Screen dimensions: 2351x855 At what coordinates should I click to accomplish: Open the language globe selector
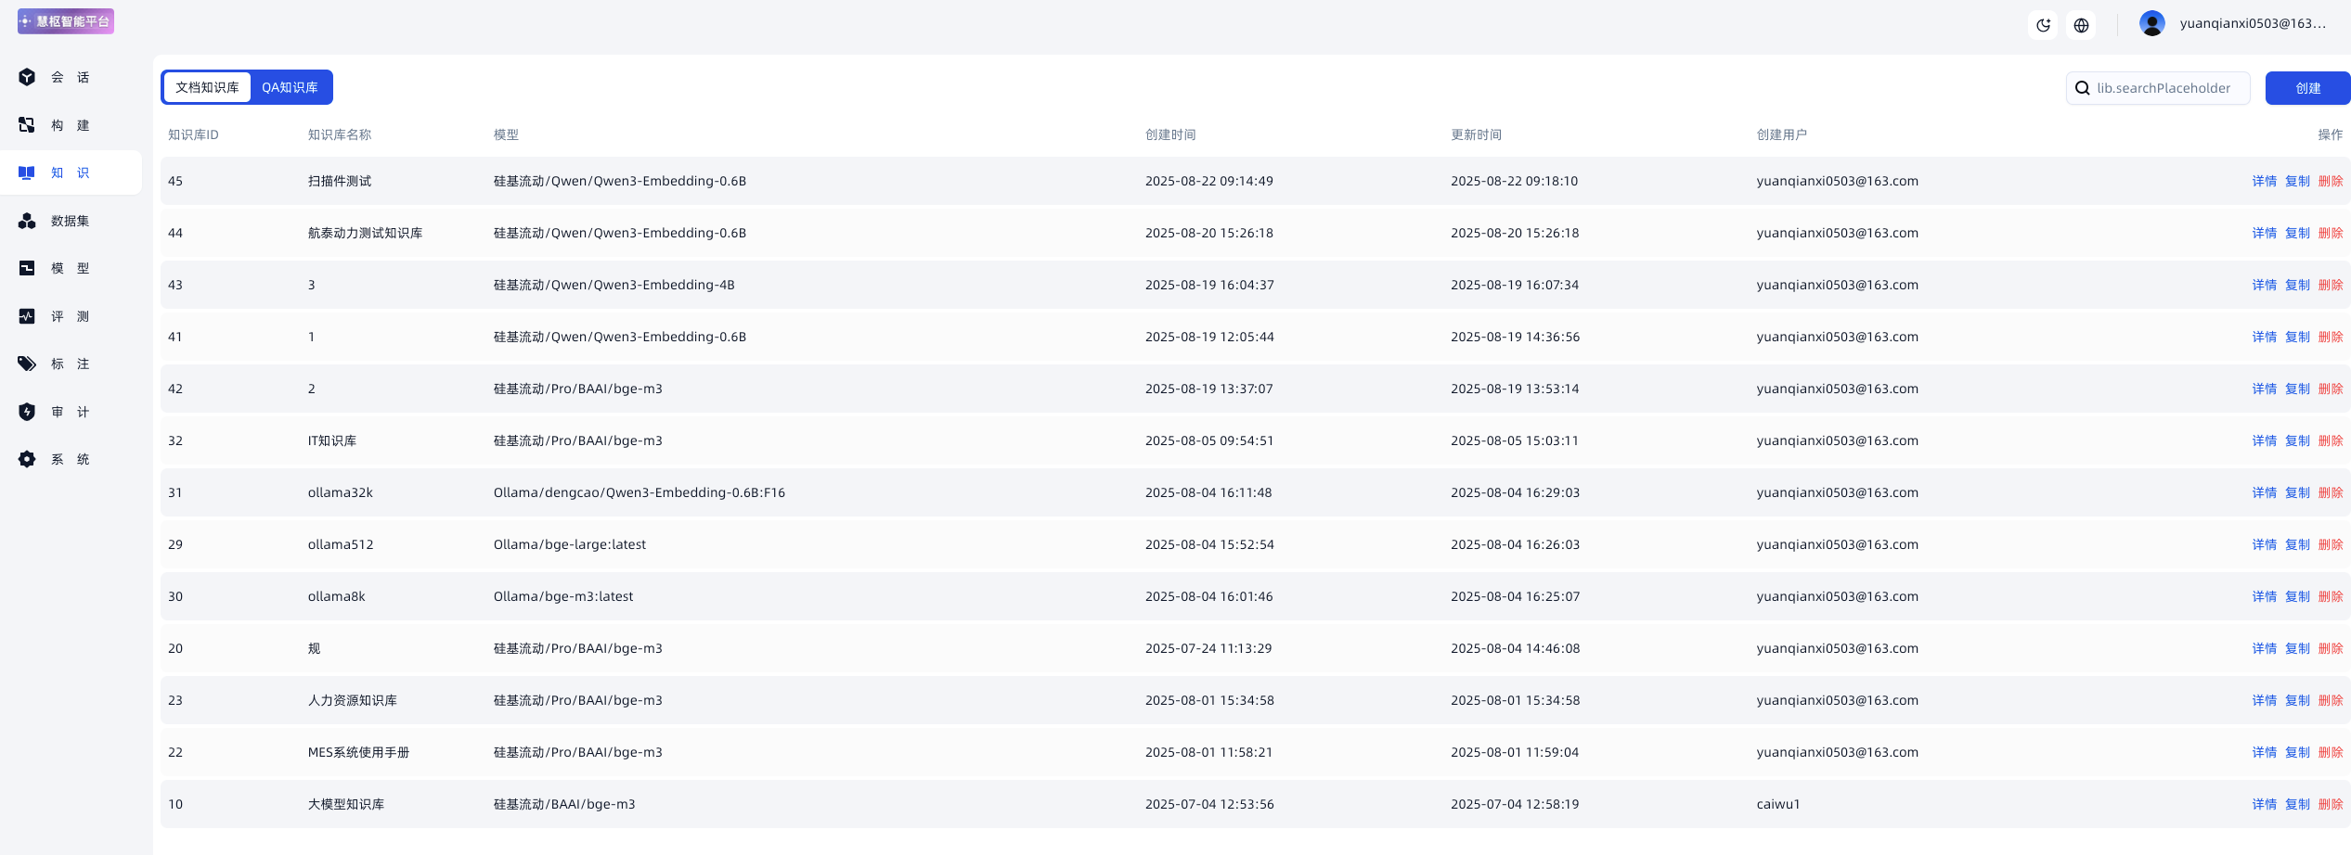point(2081,25)
